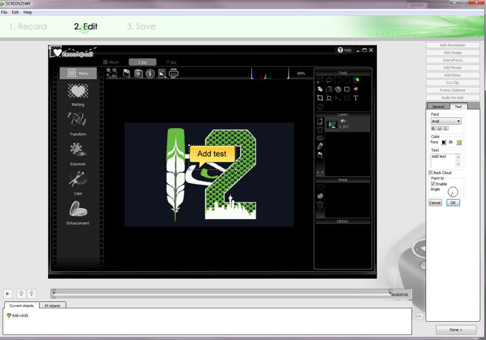Switch to the Album tab
486x340 pixels.
pos(111,62)
